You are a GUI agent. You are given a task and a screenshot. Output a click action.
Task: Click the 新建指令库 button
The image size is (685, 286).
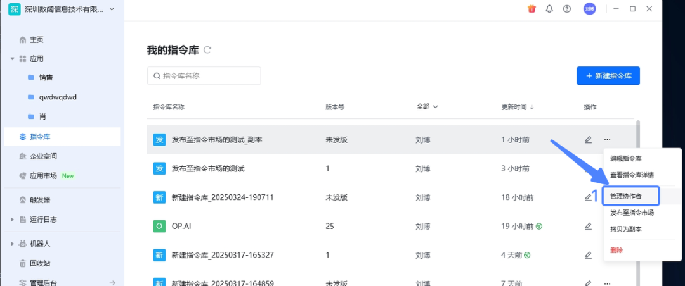tap(608, 76)
